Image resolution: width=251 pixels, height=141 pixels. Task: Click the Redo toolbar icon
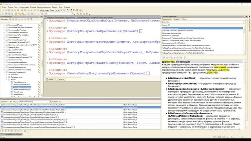coord(31,11)
